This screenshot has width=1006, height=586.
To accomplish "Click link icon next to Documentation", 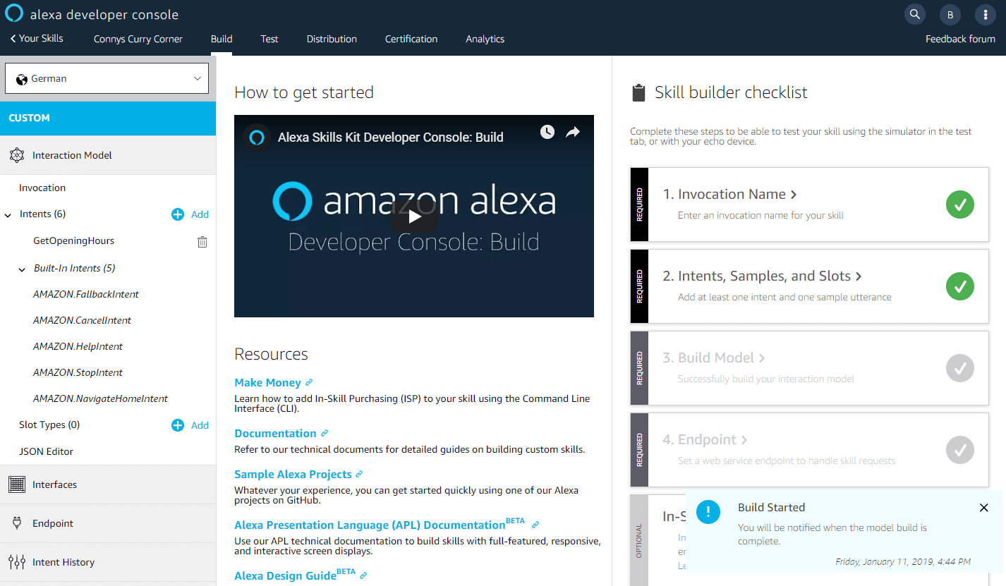I will pyautogui.click(x=325, y=433).
